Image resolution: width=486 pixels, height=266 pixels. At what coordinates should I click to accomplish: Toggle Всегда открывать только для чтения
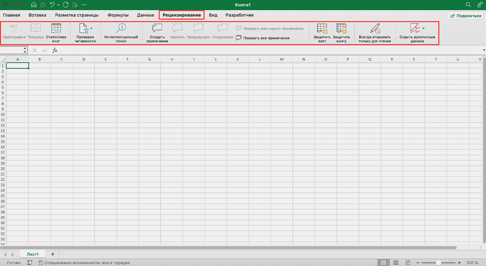[375, 29]
